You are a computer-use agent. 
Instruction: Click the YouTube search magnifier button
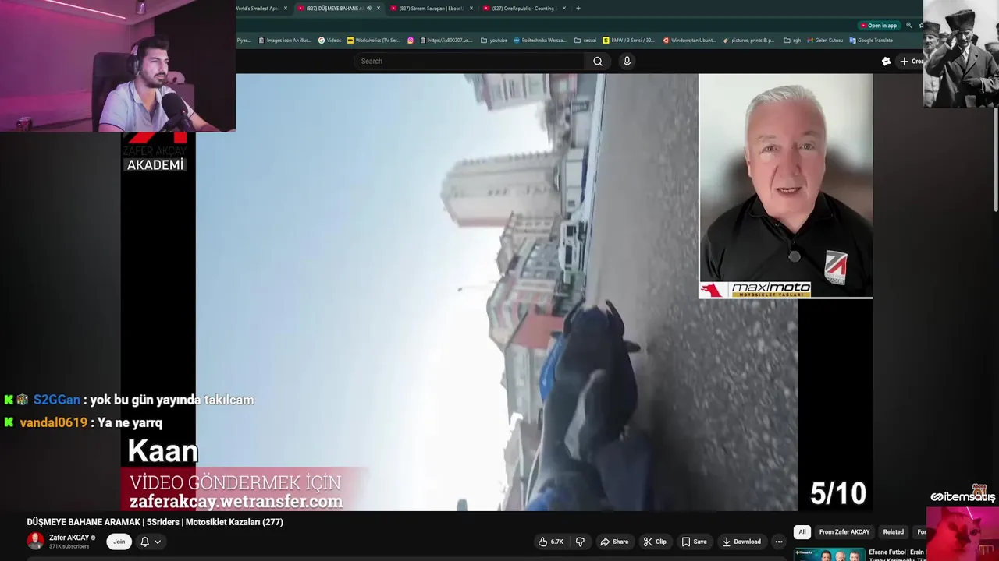pyautogui.click(x=598, y=62)
